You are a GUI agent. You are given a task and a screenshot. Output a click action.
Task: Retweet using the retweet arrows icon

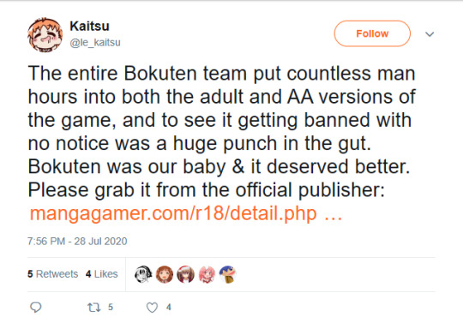94,308
